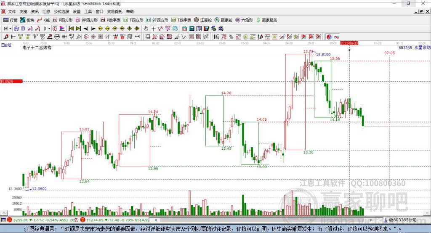The width and height of the screenshot is (431, 233).
Task: Open the 交易委托 menu
Action: [x=114, y=11]
